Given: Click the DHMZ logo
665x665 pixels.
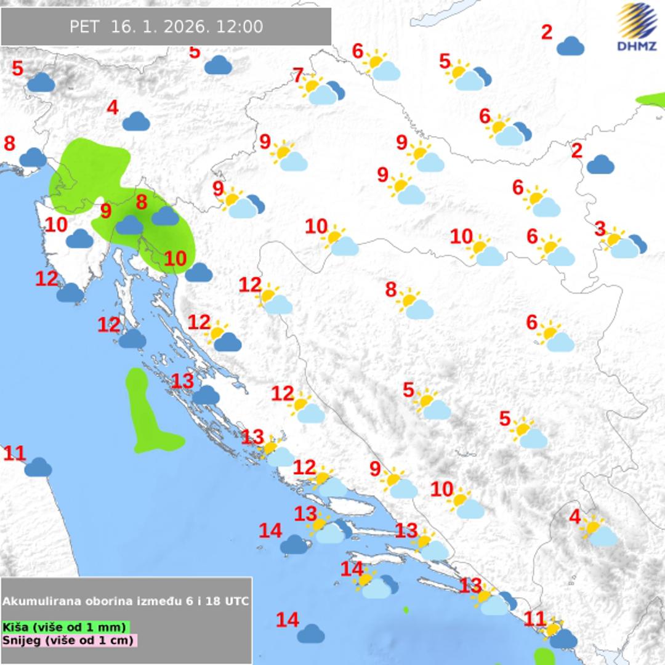Looking at the screenshot, I should point(637,27).
